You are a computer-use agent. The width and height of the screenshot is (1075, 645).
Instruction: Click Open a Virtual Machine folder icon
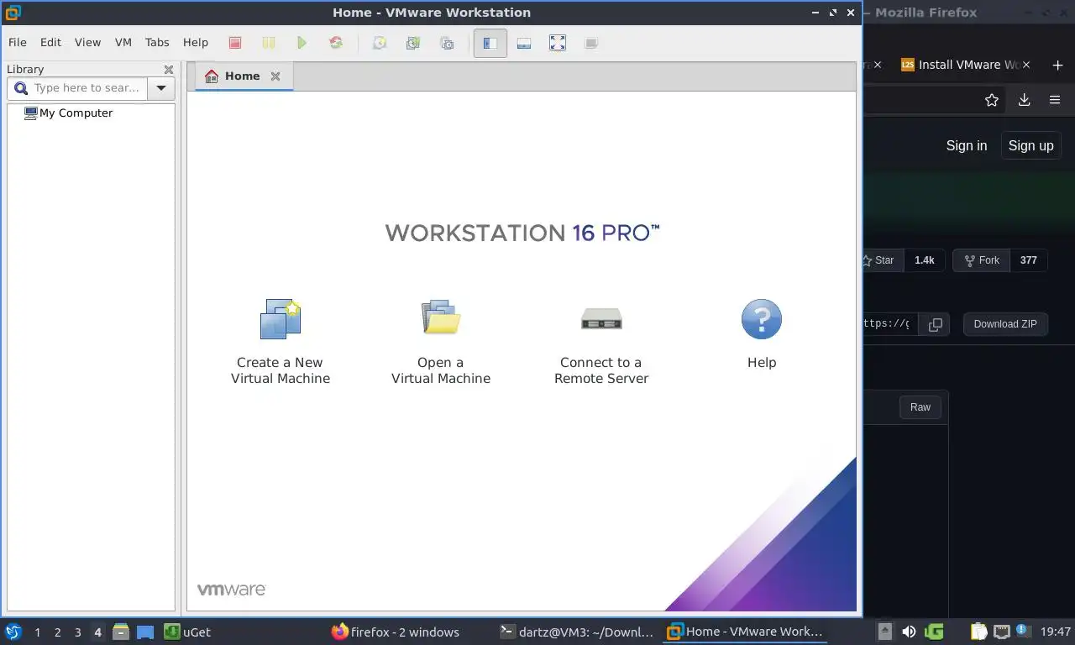[x=441, y=317]
